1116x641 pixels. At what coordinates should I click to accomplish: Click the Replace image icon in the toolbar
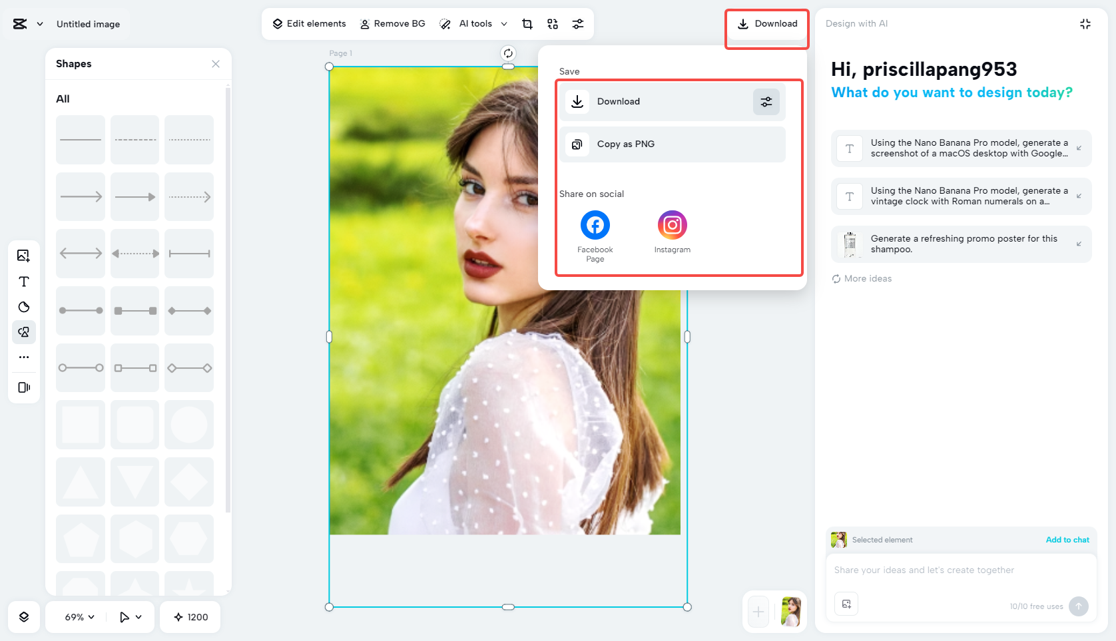click(552, 23)
